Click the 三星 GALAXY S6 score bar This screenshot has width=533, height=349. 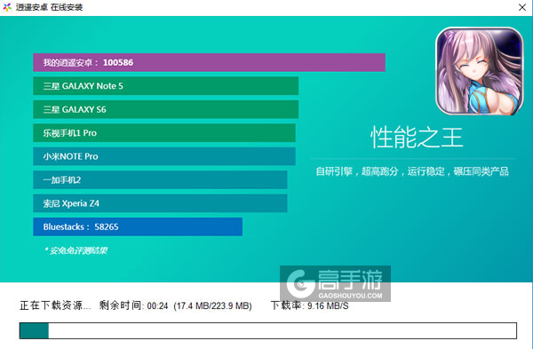tap(165, 109)
